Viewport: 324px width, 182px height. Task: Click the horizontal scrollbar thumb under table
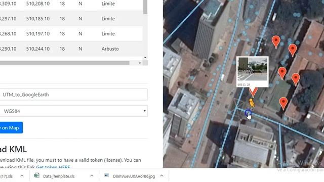coord(64,63)
